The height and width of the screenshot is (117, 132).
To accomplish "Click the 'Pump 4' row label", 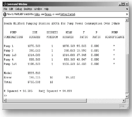I will pos(8,60).
